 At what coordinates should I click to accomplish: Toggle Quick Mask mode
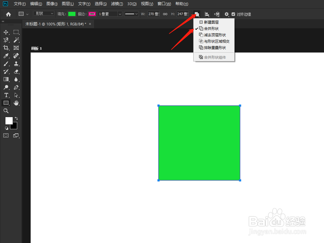6,136
